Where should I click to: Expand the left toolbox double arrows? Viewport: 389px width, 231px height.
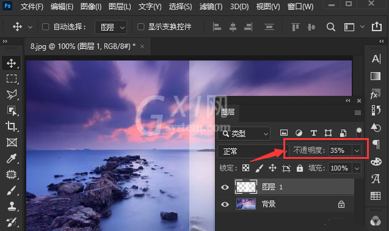(5, 41)
